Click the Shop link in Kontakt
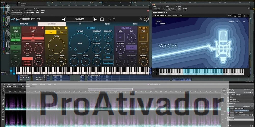The image size is (255, 127). click(x=229, y=15)
